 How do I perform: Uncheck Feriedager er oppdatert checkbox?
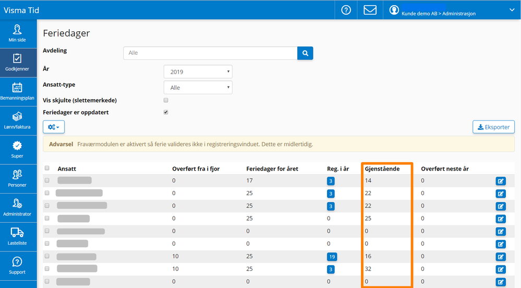(166, 112)
